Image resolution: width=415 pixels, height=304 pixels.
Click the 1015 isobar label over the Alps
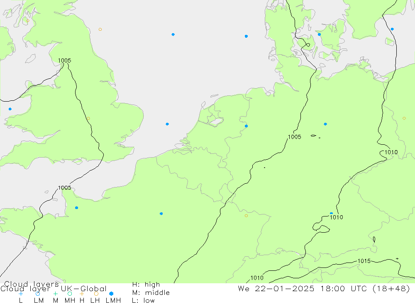[x=364, y=261]
